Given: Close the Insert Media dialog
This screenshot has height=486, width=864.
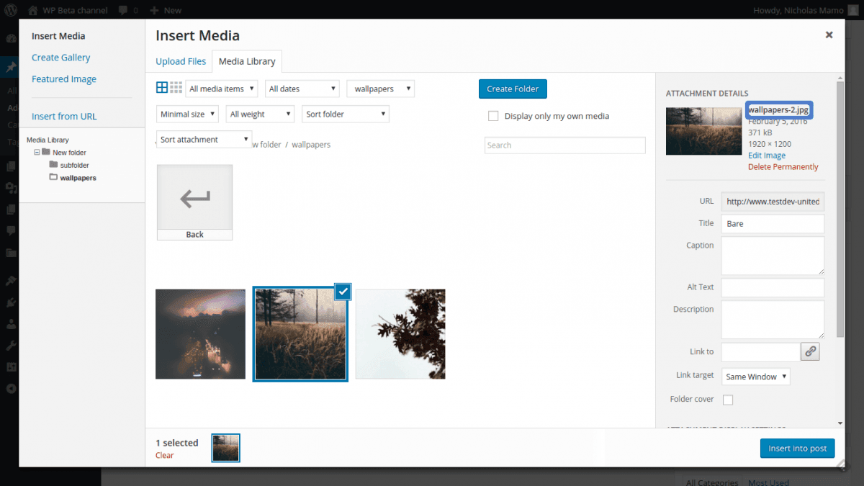Looking at the screenshot, I should tap(829, 35).
